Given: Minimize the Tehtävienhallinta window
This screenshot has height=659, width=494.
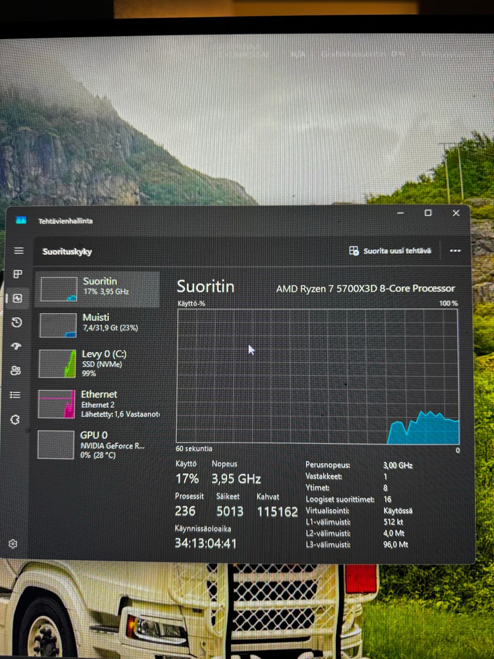Looking at the screenshot, I should [x=401, y=213].
